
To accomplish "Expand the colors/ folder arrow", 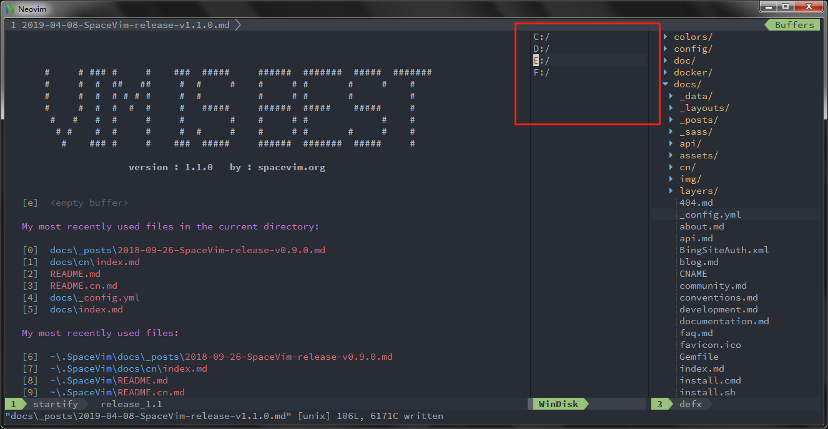I will [x=666, y=37].
